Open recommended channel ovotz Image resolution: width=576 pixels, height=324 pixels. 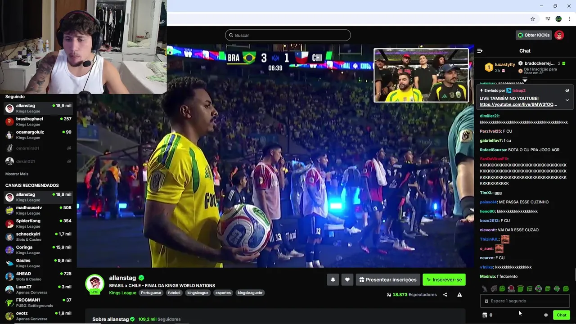coord(38,315)
